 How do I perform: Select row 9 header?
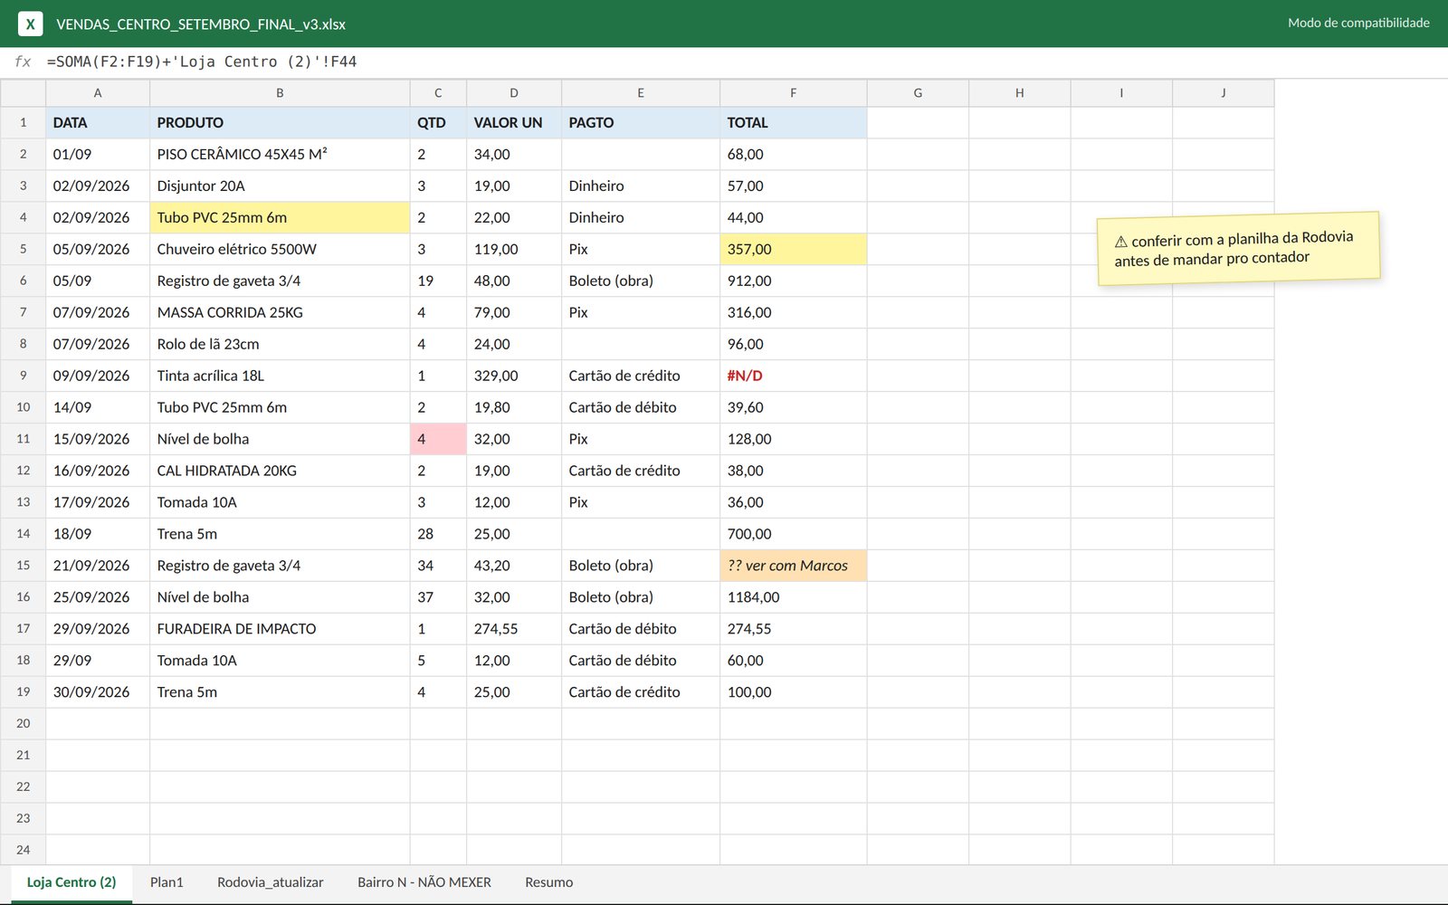click(23, 376)
